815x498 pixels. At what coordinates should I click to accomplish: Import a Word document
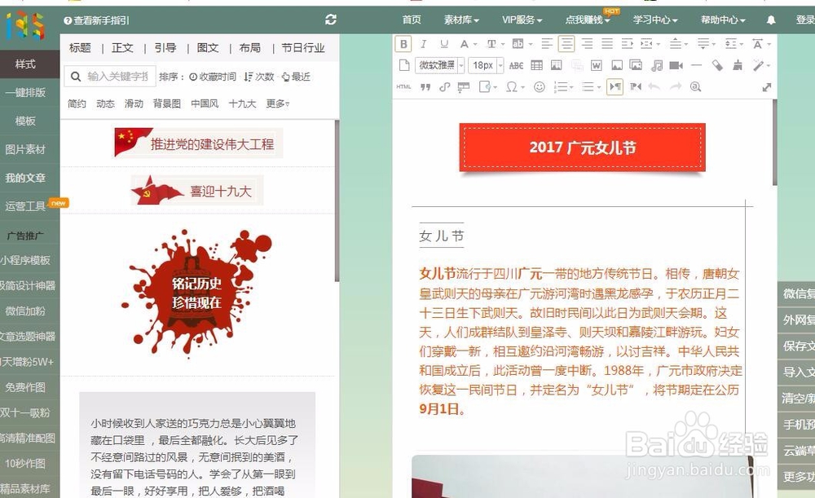click(x=597, y=65)
